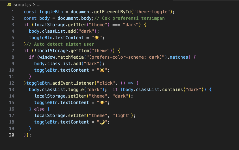The height and width of the screenshot is (150, 239).
Task: Click the "light" string on line 17
Action: (x=122, y=115)
